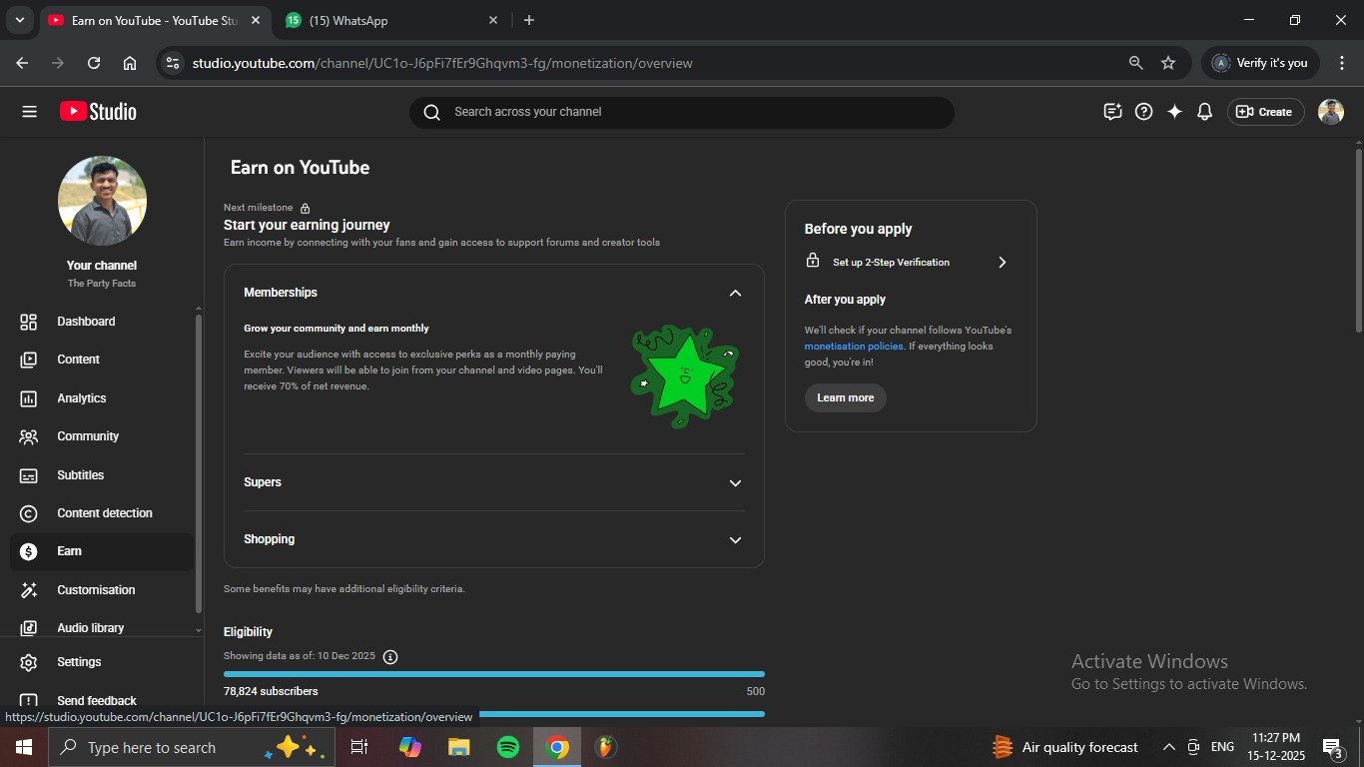Click the subscribers eligibility progress bar
Viewport: 1364px width, 767px height.
[x=493, y=675]
